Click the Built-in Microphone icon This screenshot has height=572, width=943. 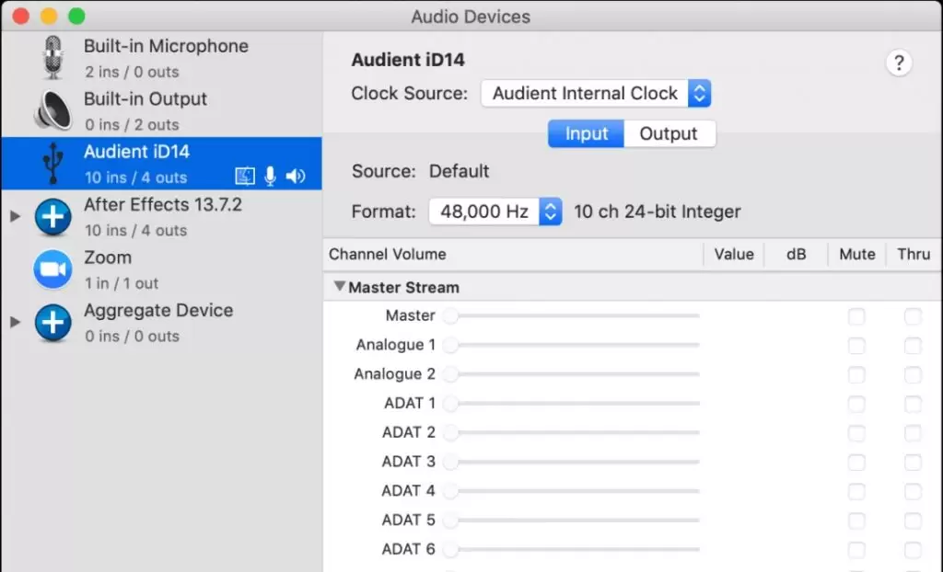click(x=52, y=58)
